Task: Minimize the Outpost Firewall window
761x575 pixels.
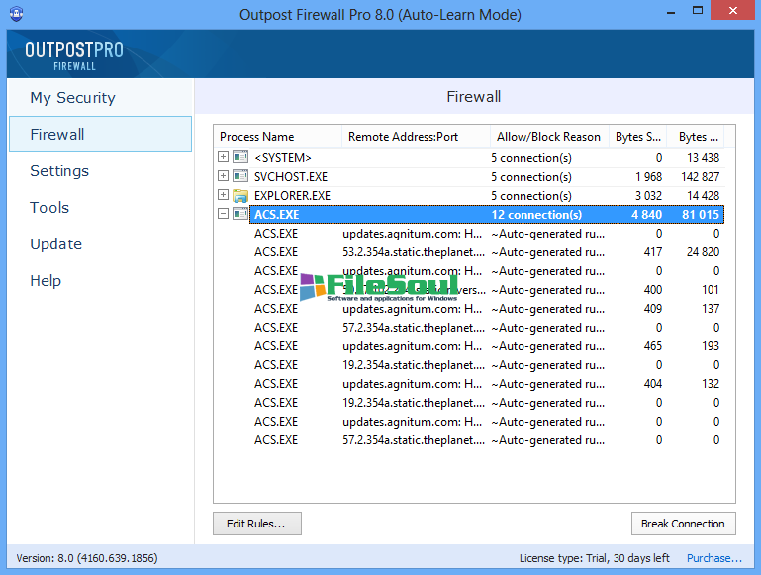Action: tap(671, 12)
